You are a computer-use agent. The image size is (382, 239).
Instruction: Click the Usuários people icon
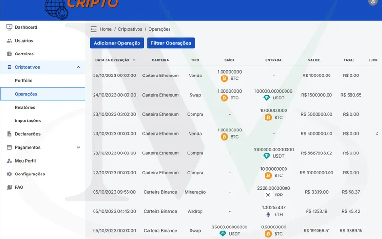click(9, 41)
